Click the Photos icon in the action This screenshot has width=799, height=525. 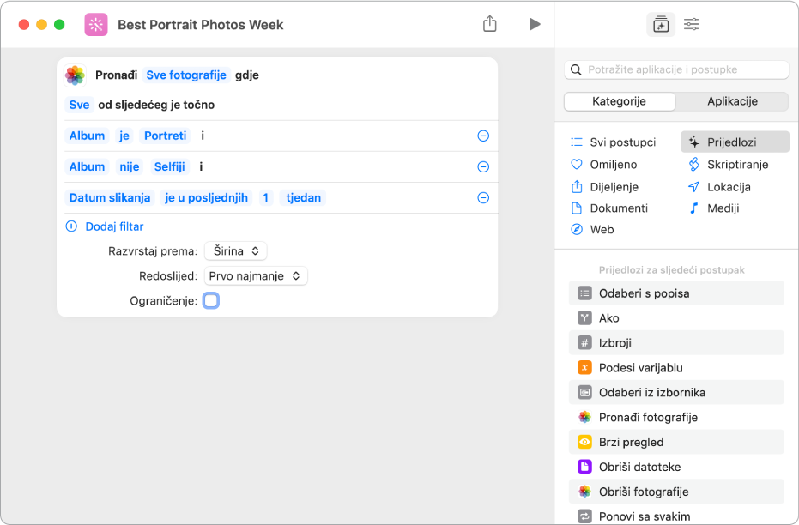76,75
